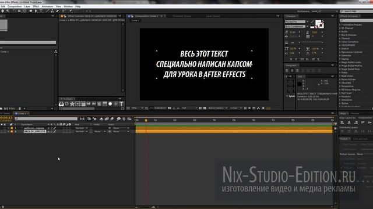Click the first Align Layers icon
Viewport: 373px width, 209px height.
tap(342, 122)
